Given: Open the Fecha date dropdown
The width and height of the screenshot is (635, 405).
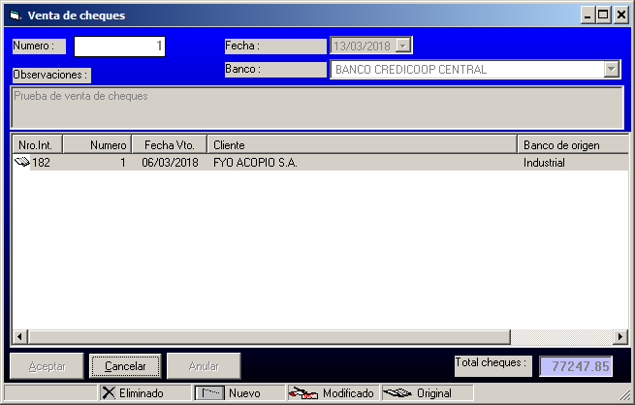Looking at the screenshot, I should click(404, 46).
